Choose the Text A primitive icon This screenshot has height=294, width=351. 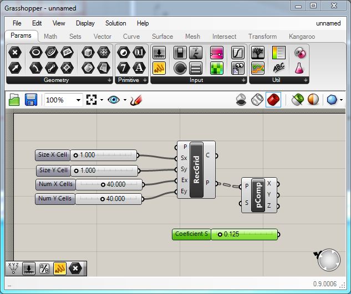139,68
